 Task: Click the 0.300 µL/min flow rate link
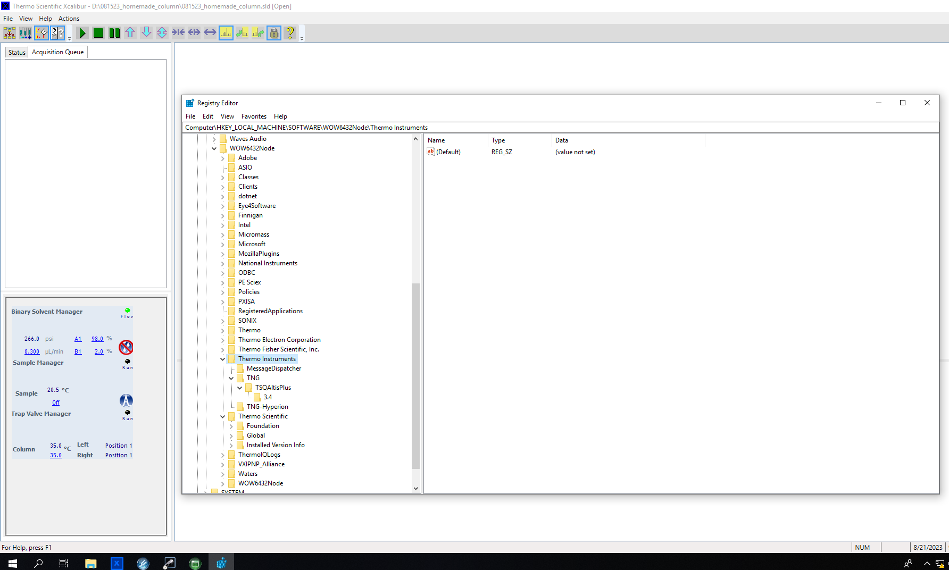click(x=32, y=351)
